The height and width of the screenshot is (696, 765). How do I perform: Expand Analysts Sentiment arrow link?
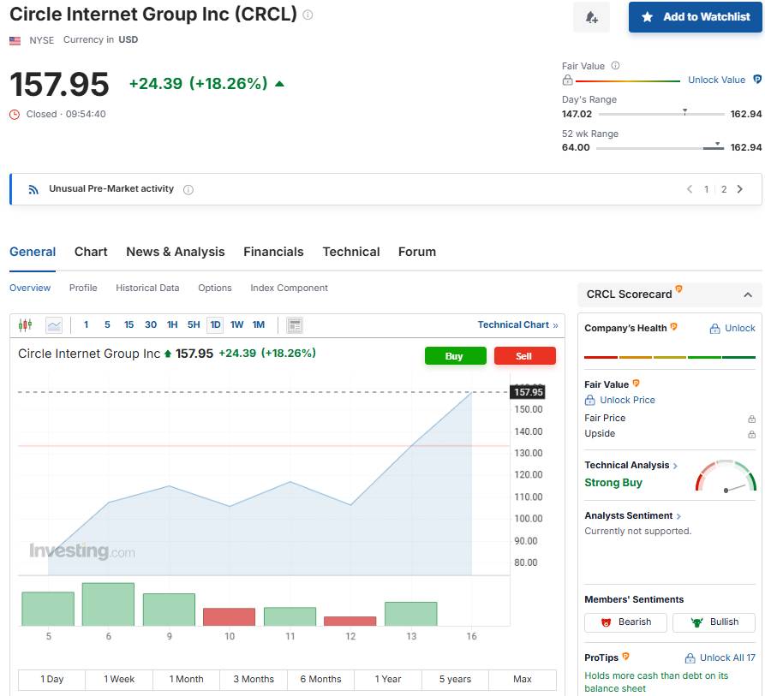[x=678, y=516]
